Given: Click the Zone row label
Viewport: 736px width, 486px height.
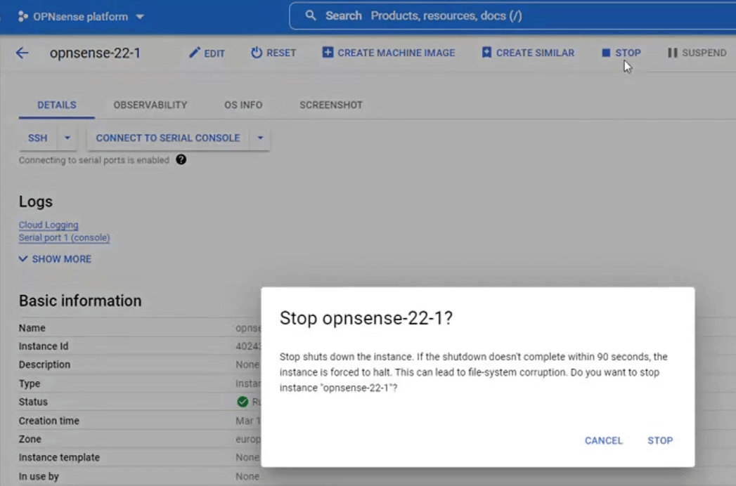Looking at the screenshot, I should (30, 439).
